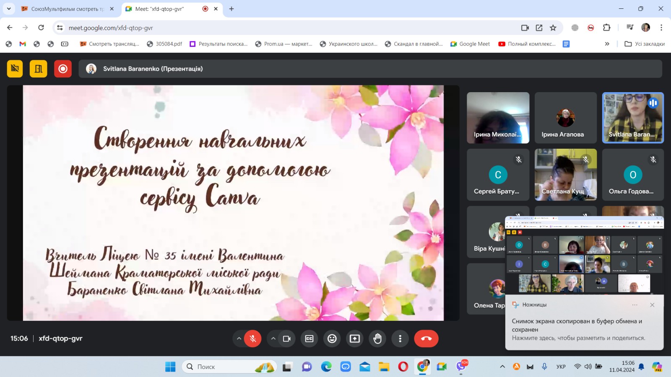Open the media control icon in the Chrome toolbar
Screen dimensions: 671x377
pyautogui.click(x=630, y=28)
